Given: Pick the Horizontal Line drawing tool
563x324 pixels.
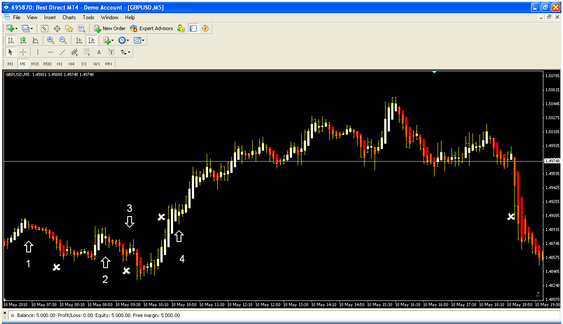Looking at the screenshot, I should pos(50,52).
